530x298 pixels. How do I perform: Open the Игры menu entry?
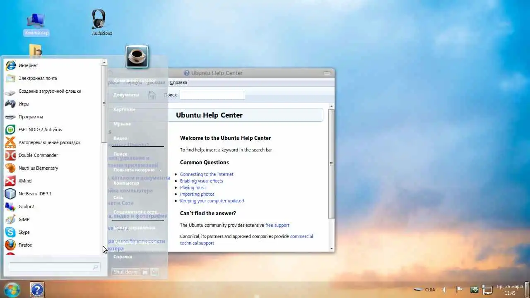point(53,104)
